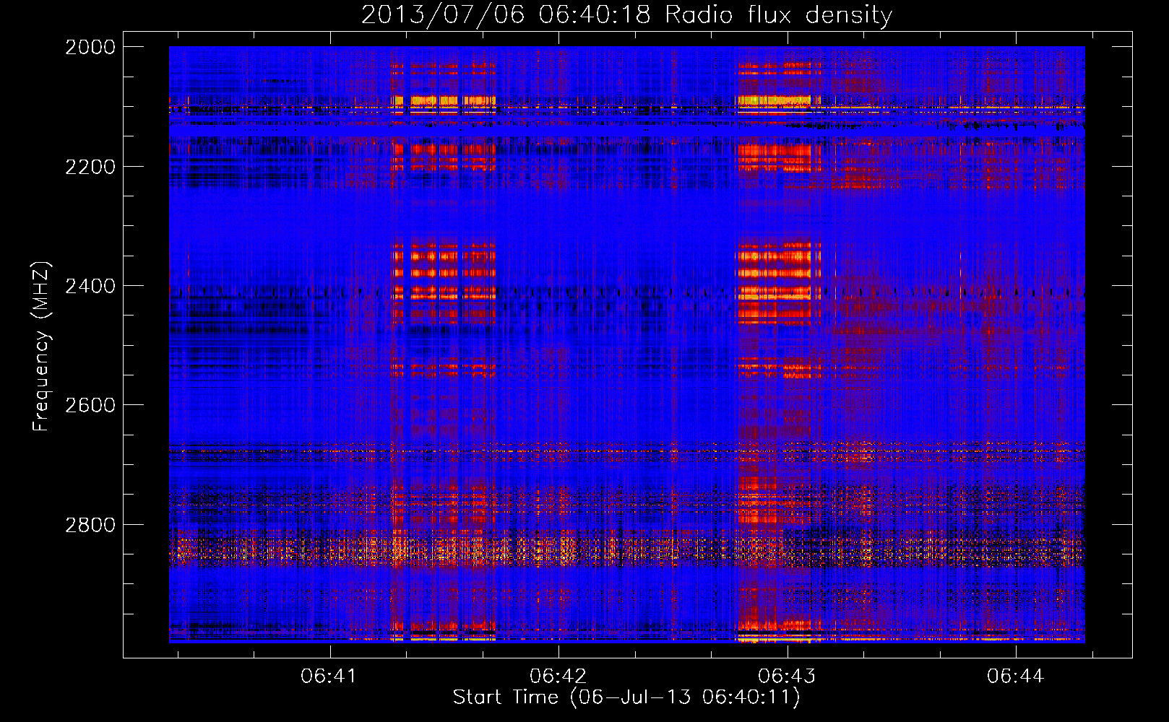Click the 06:42 time axis label
The width and height of the screenshot is (1169, 722).
coord(558,676)
